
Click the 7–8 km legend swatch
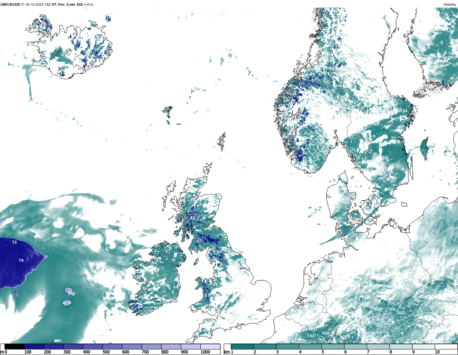click(378, 346)
